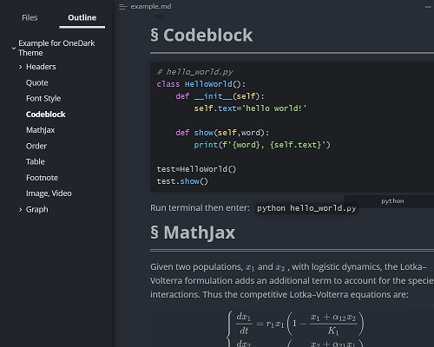
Task: Click the python language label on codeblock
Action: [392, 201]
